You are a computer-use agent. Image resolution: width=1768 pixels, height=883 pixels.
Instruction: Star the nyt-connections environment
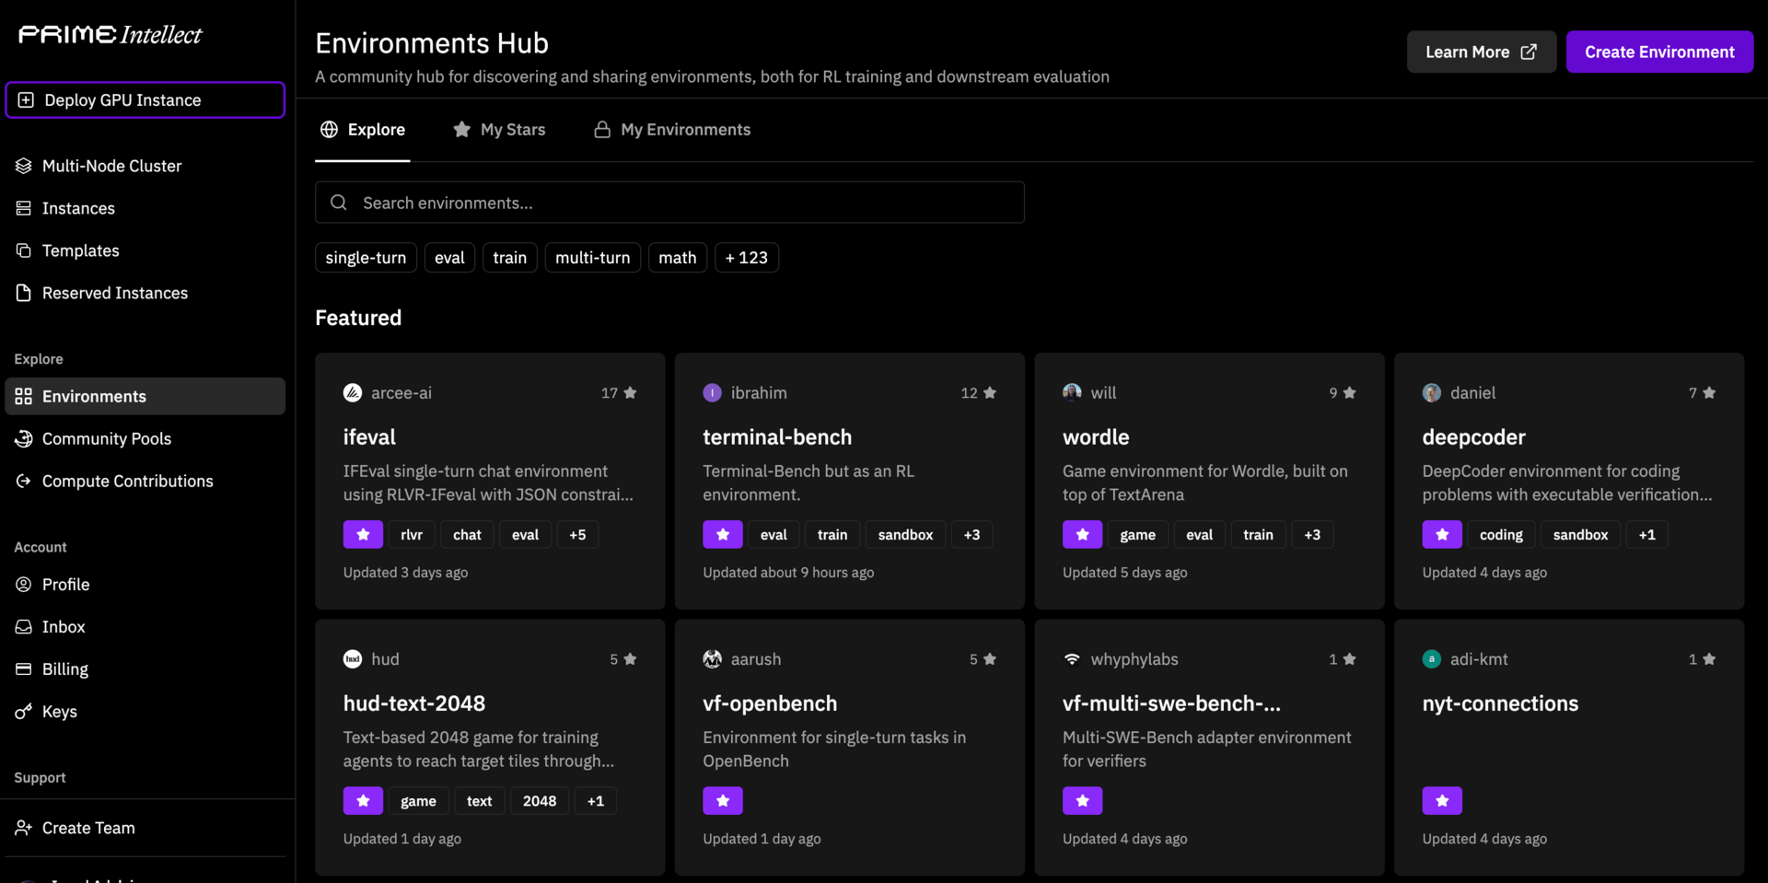1442,800
